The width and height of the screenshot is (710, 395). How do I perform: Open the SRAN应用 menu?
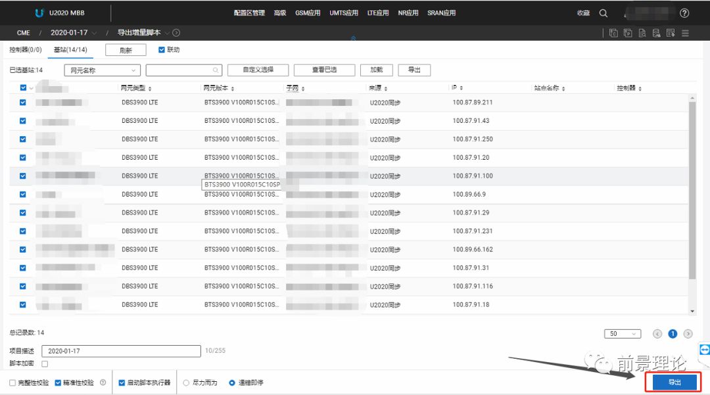point(442,13)
